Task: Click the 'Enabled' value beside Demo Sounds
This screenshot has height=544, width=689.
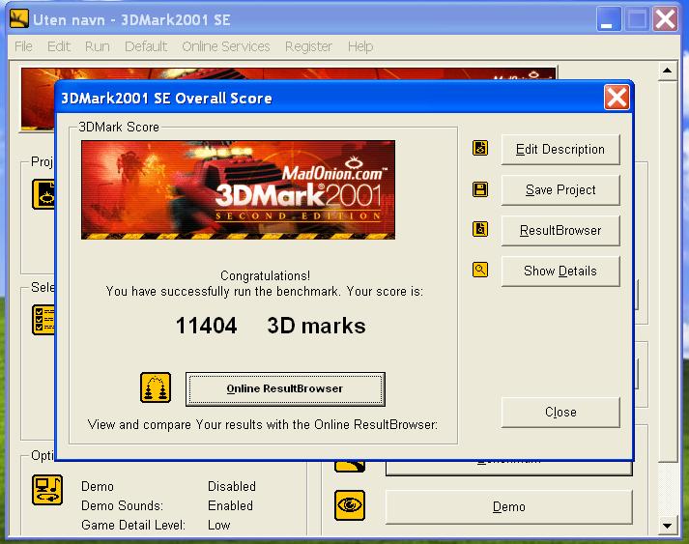Action: [230, 505]
